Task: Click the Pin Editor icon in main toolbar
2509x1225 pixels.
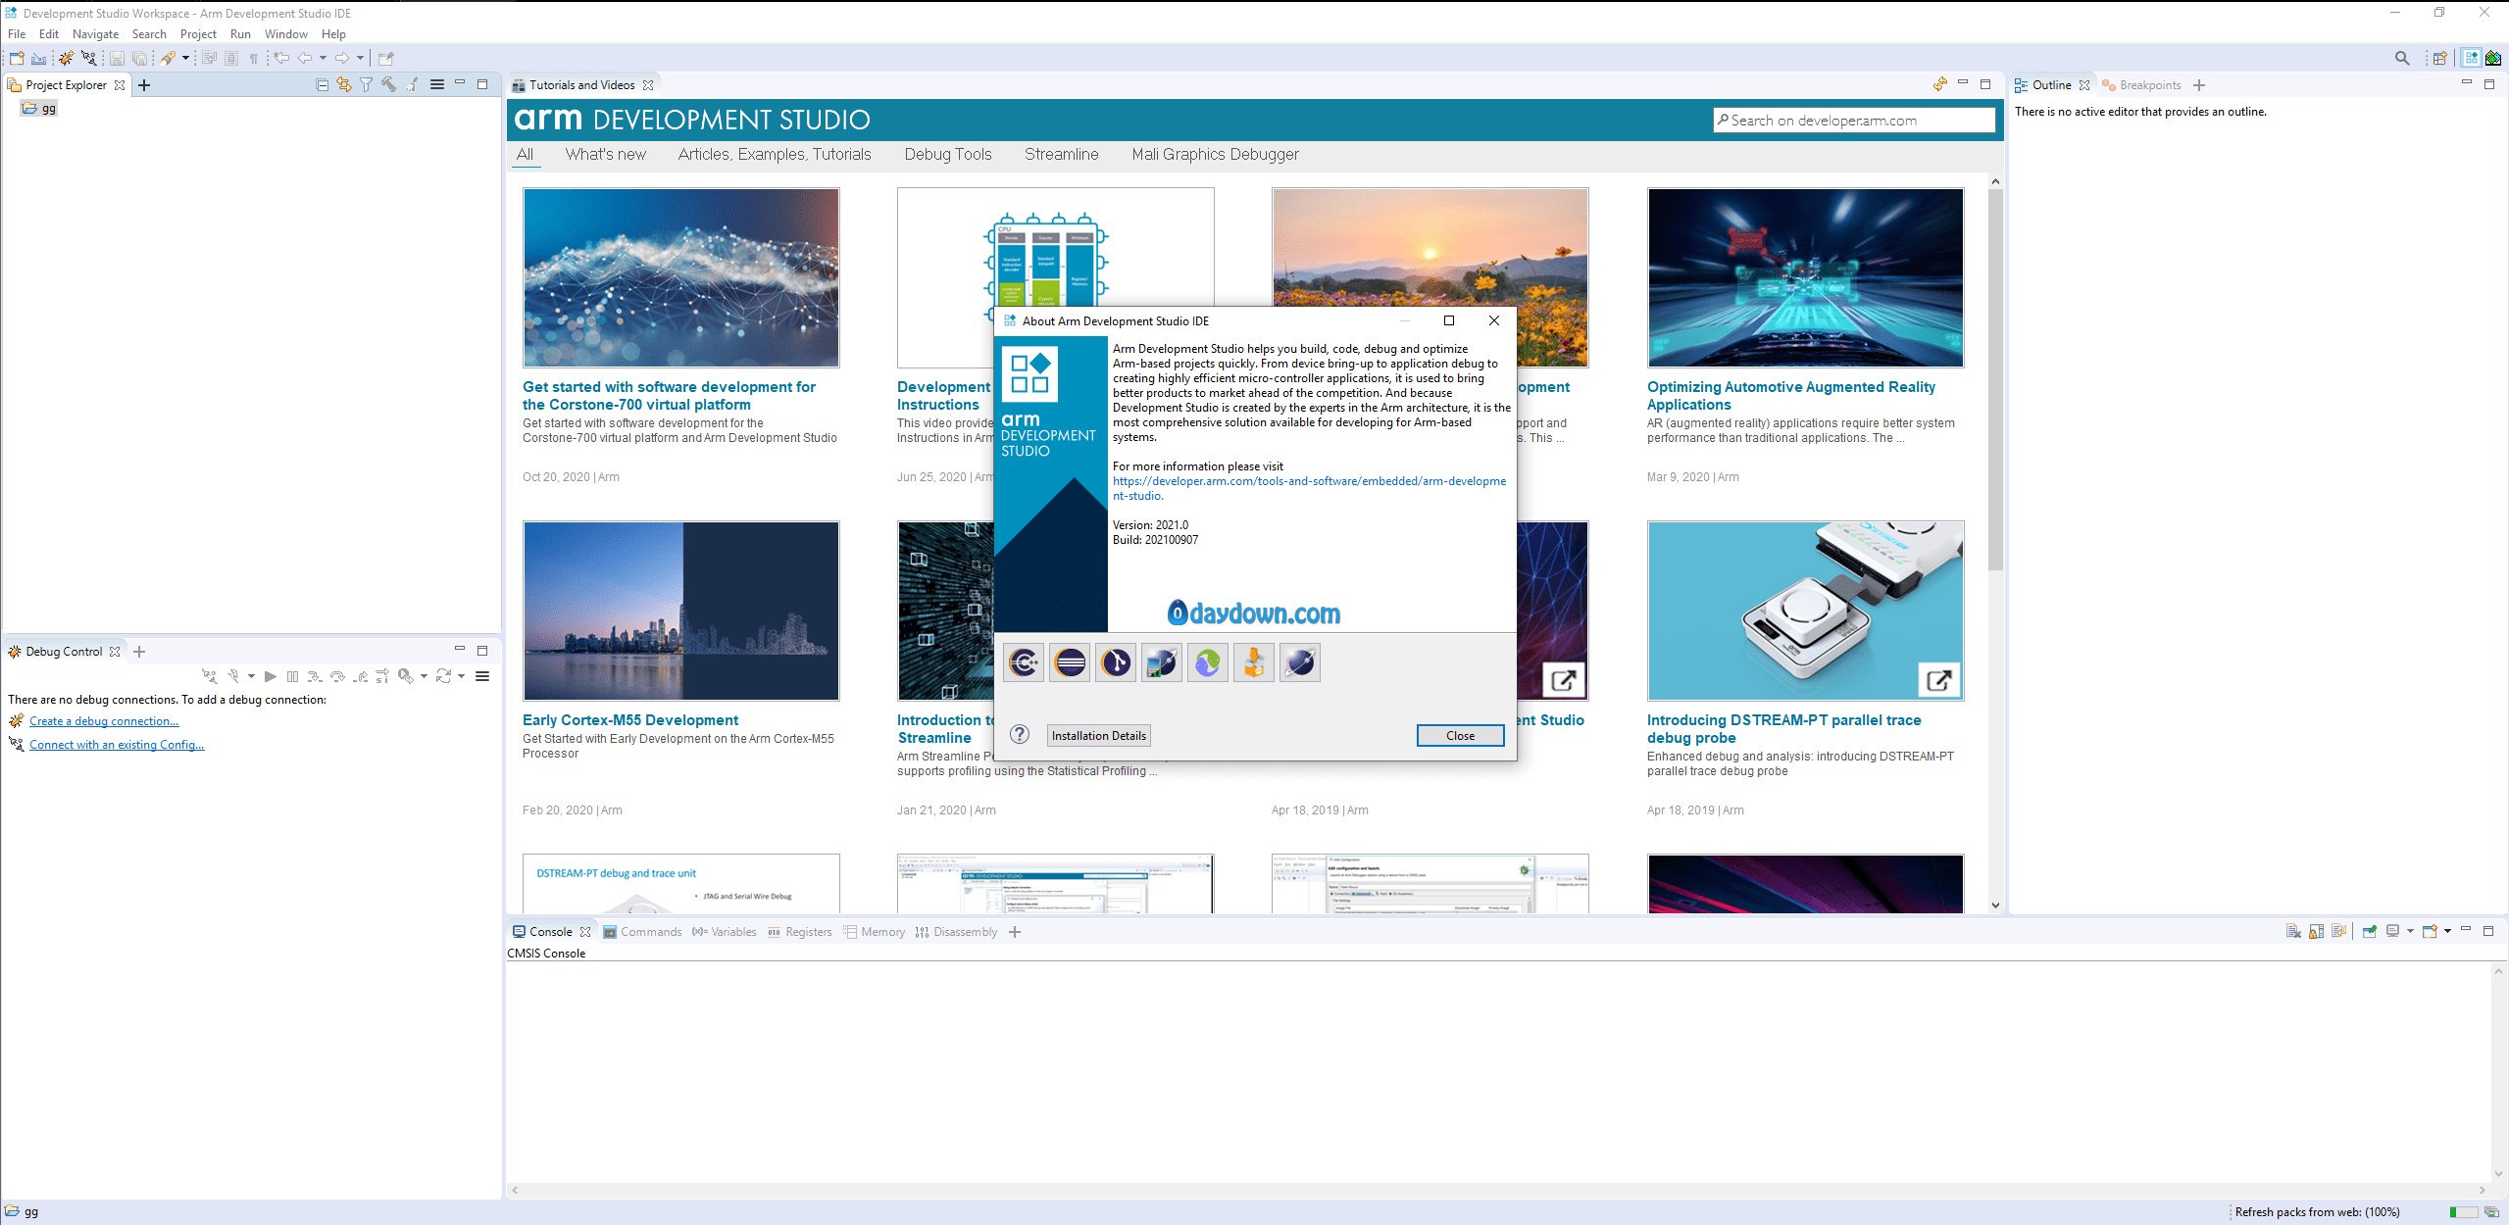Action: click(385, 58)
